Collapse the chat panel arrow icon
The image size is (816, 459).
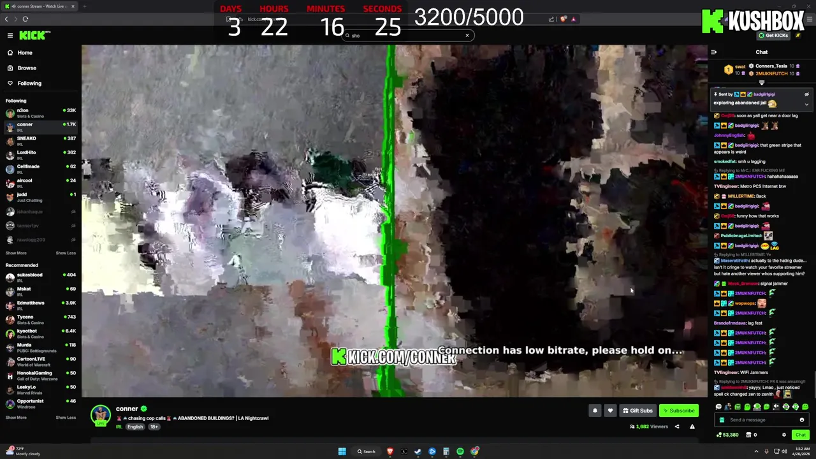[714, 52]
